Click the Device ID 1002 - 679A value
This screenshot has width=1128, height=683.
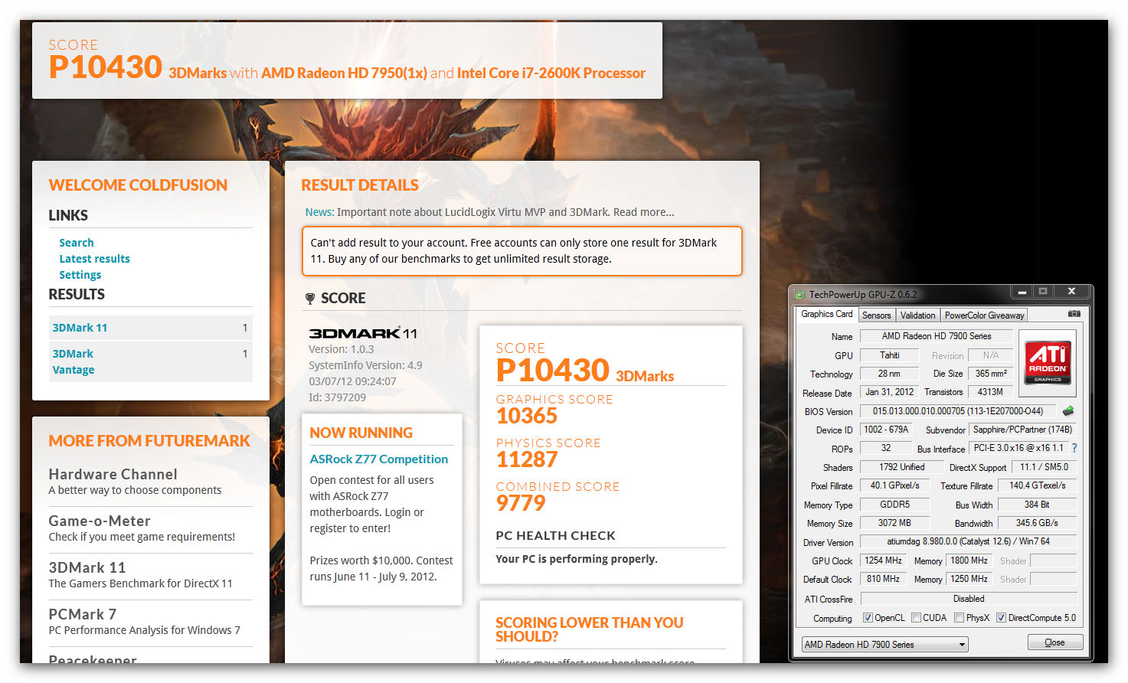point(886,430)
